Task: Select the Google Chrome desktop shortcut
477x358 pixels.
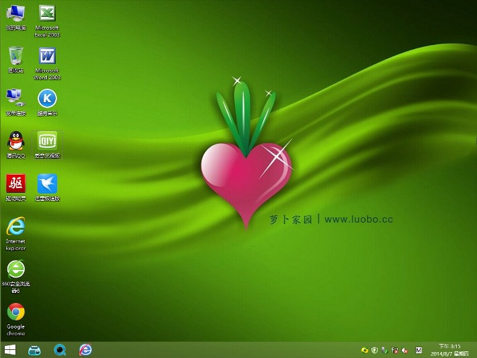Action: pyautogui.click(x=16, y=319)
